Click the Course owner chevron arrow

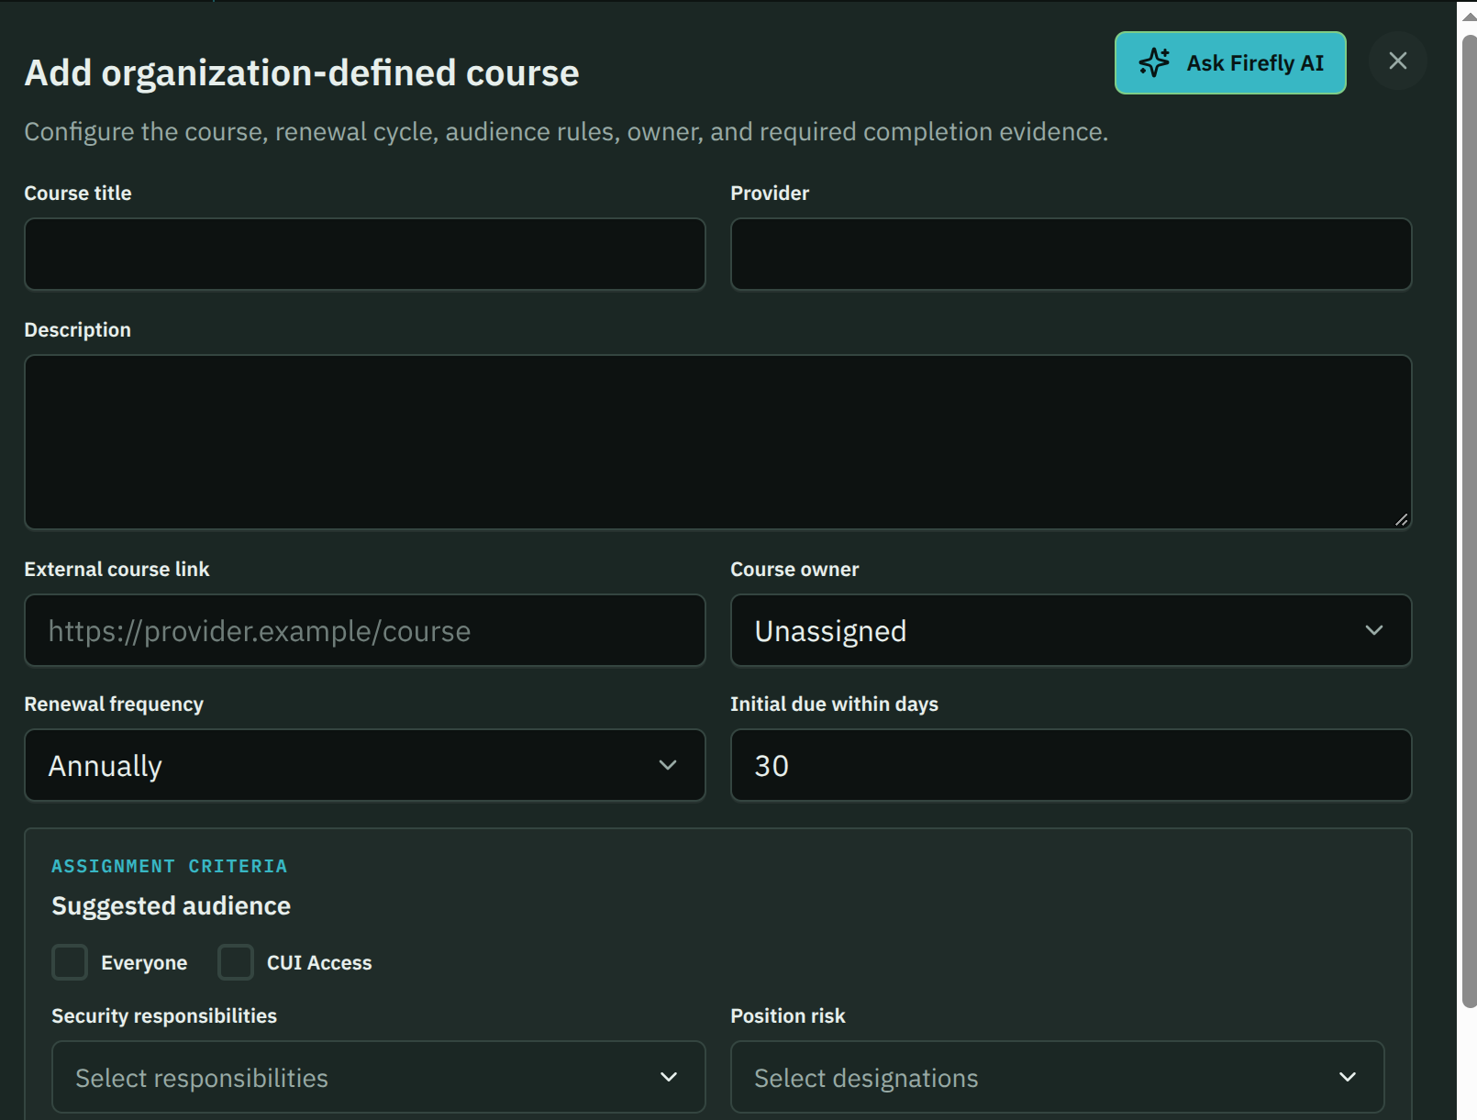(1373, 630)
